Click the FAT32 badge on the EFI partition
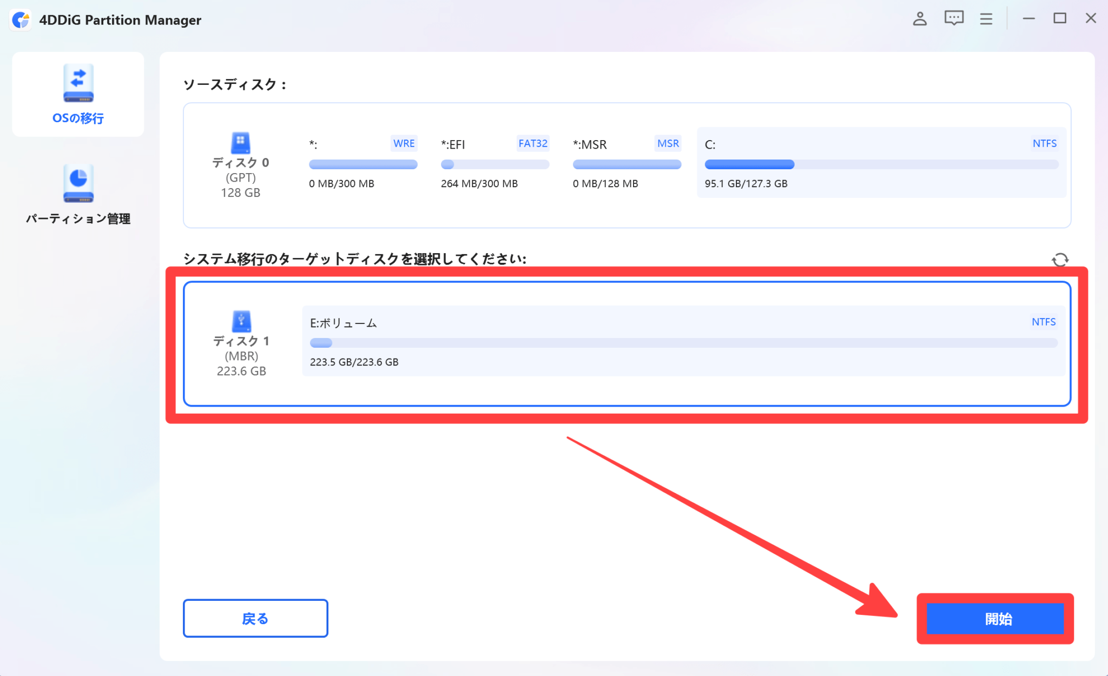This screenshot has width=1108, height=676. tap(533, 143)
